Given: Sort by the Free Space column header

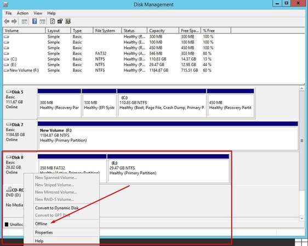Looking at the screenshot, I should tap(190, 31).
